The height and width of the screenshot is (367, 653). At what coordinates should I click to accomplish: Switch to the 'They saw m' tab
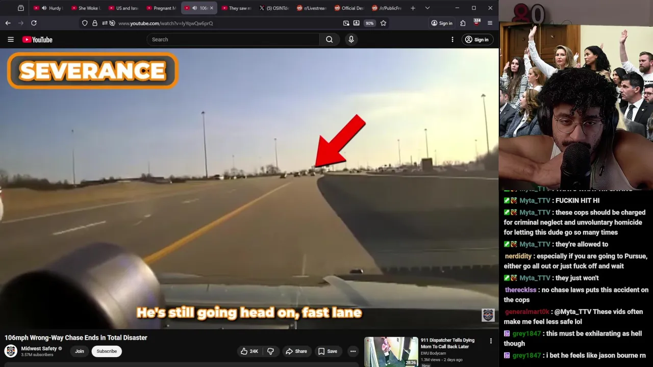click(x=236, y=8)
